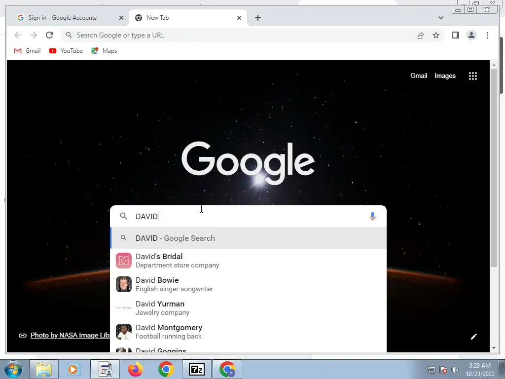The image size is (505, 379).
Task: Open the Windows Start menu
Action: click(13, 369)
